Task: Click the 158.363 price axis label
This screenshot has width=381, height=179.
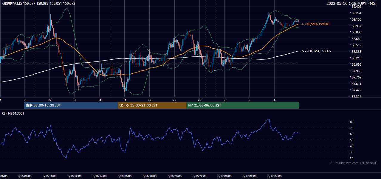Action: (x=356, y=52)
